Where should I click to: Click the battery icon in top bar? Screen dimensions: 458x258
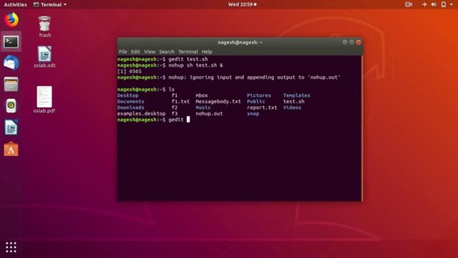[444, 4]
